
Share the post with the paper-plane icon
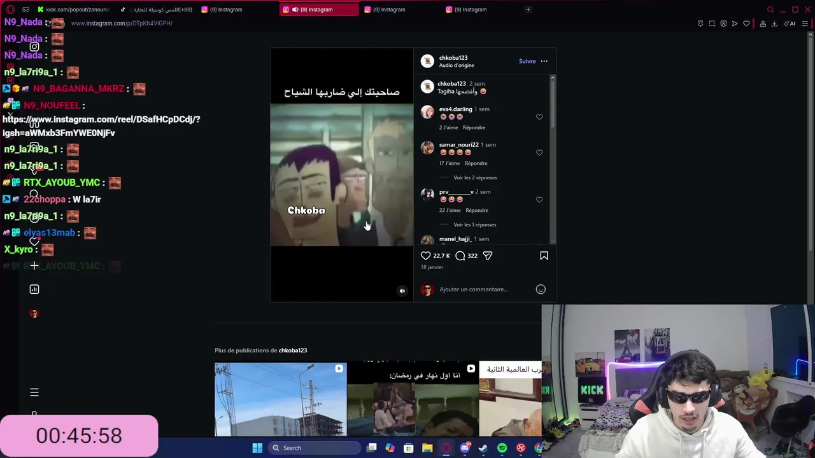[x=488, y=256]
